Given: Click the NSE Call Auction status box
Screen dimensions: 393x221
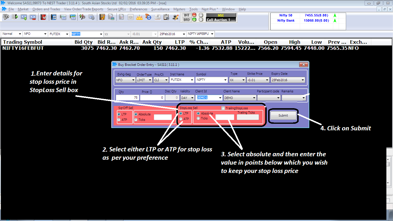Looking at the screenshot, I should (221, 18).
